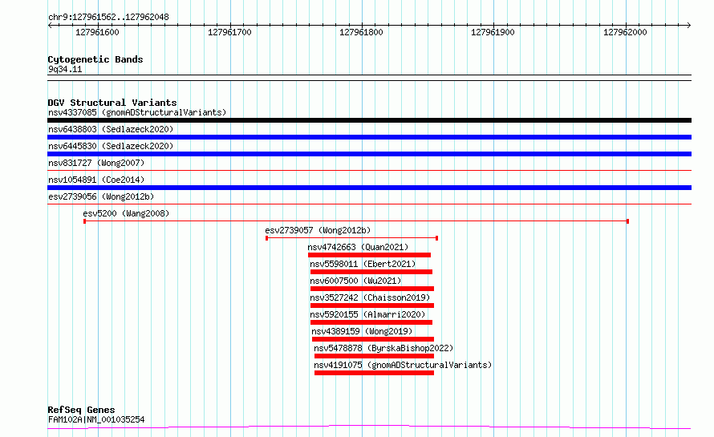Screen dimensions: 714x437
Task: Click esv2739056 (Wong2012b) label
Action: [x=101, y=196]
